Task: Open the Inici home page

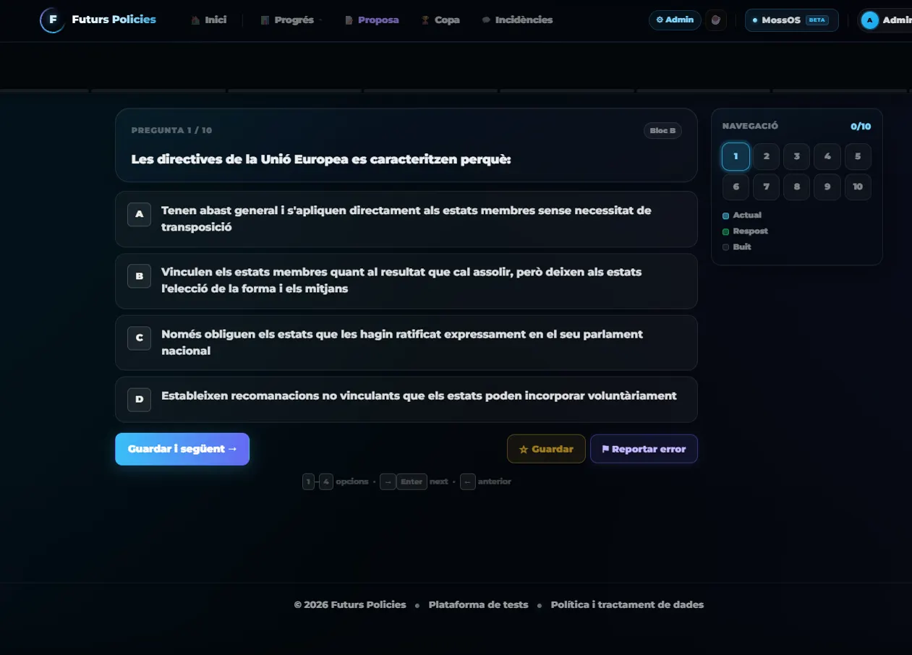Action: (209, 20)
